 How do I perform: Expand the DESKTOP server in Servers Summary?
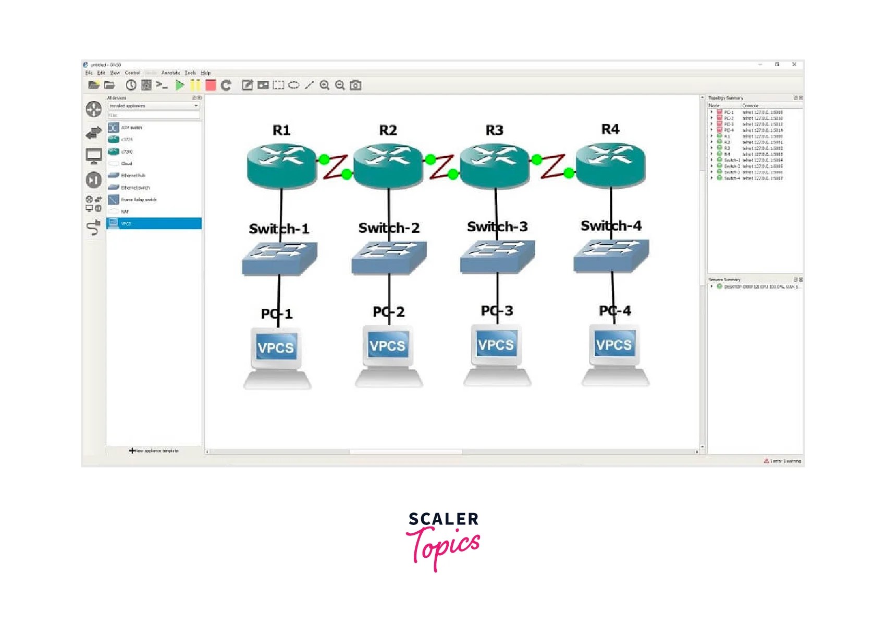click(x=711, y=286)
